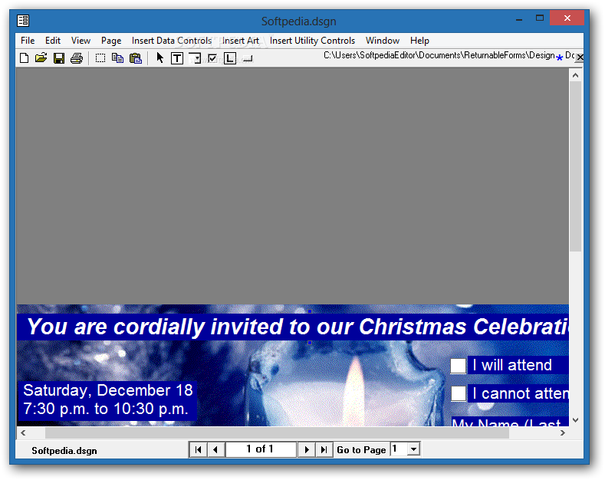Screen dimensions: 605x480
Task: Choose the dashed-rectangle selection tool
Action: coord(100,58)
